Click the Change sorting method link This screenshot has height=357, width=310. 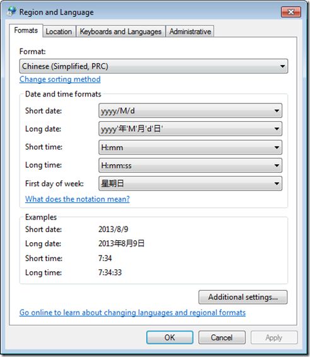tap(60, 79)
